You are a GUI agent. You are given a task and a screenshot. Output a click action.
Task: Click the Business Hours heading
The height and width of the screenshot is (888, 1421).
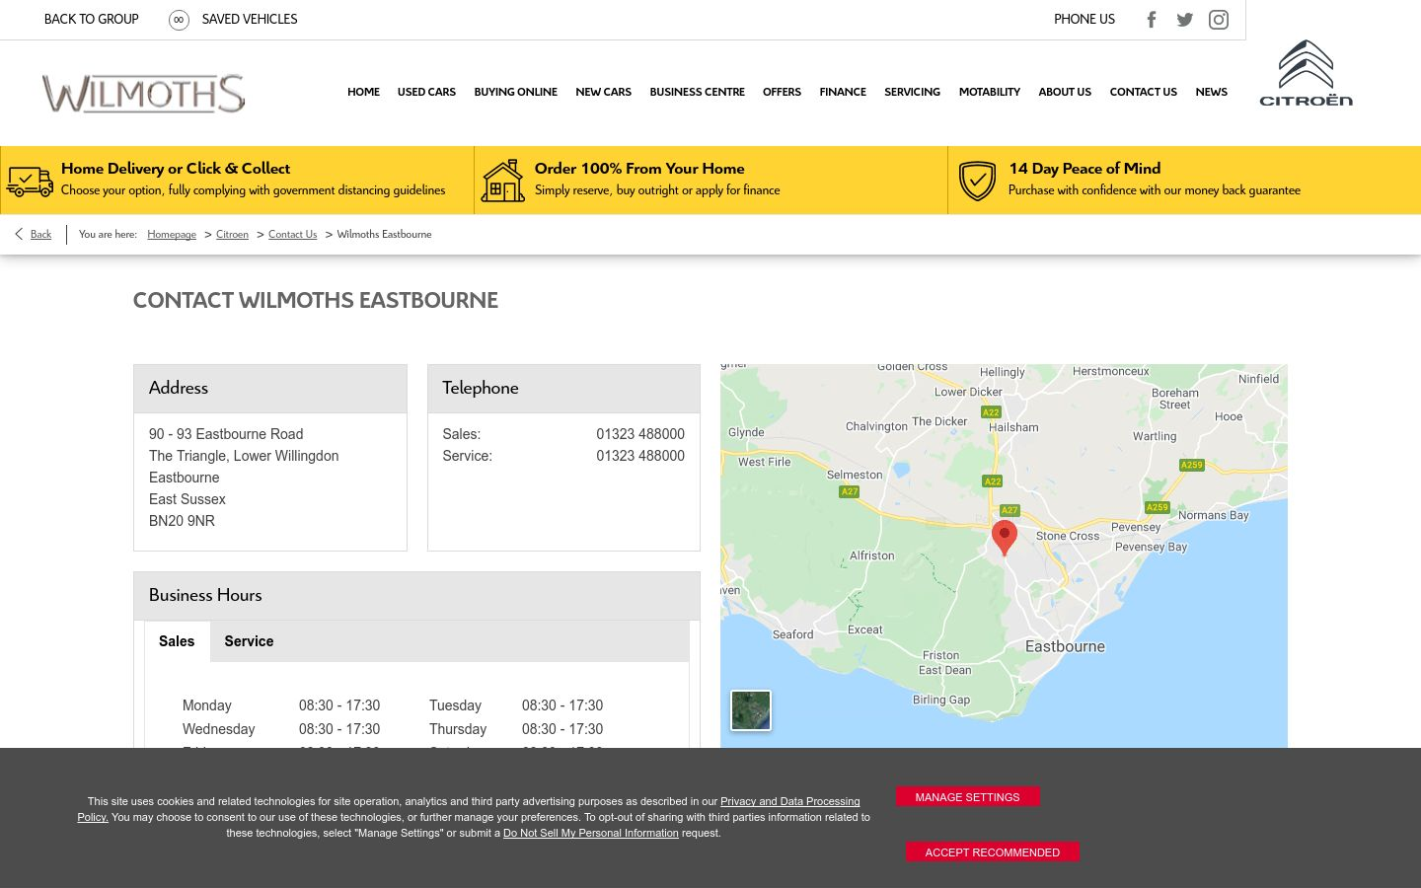click(205, 595)
